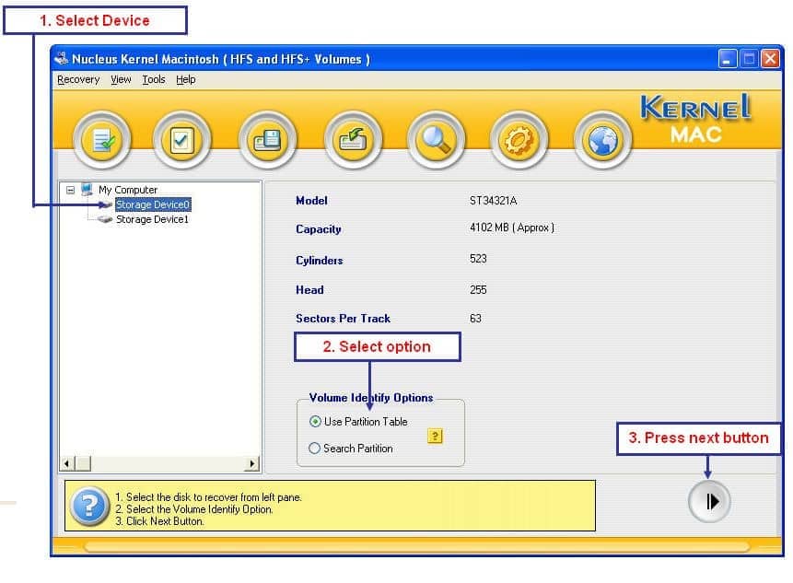Image resolution: width=793 pixels, height=583 pixels.
Task: Click the globe web toolbar icon
Action: tap(603, 140)
